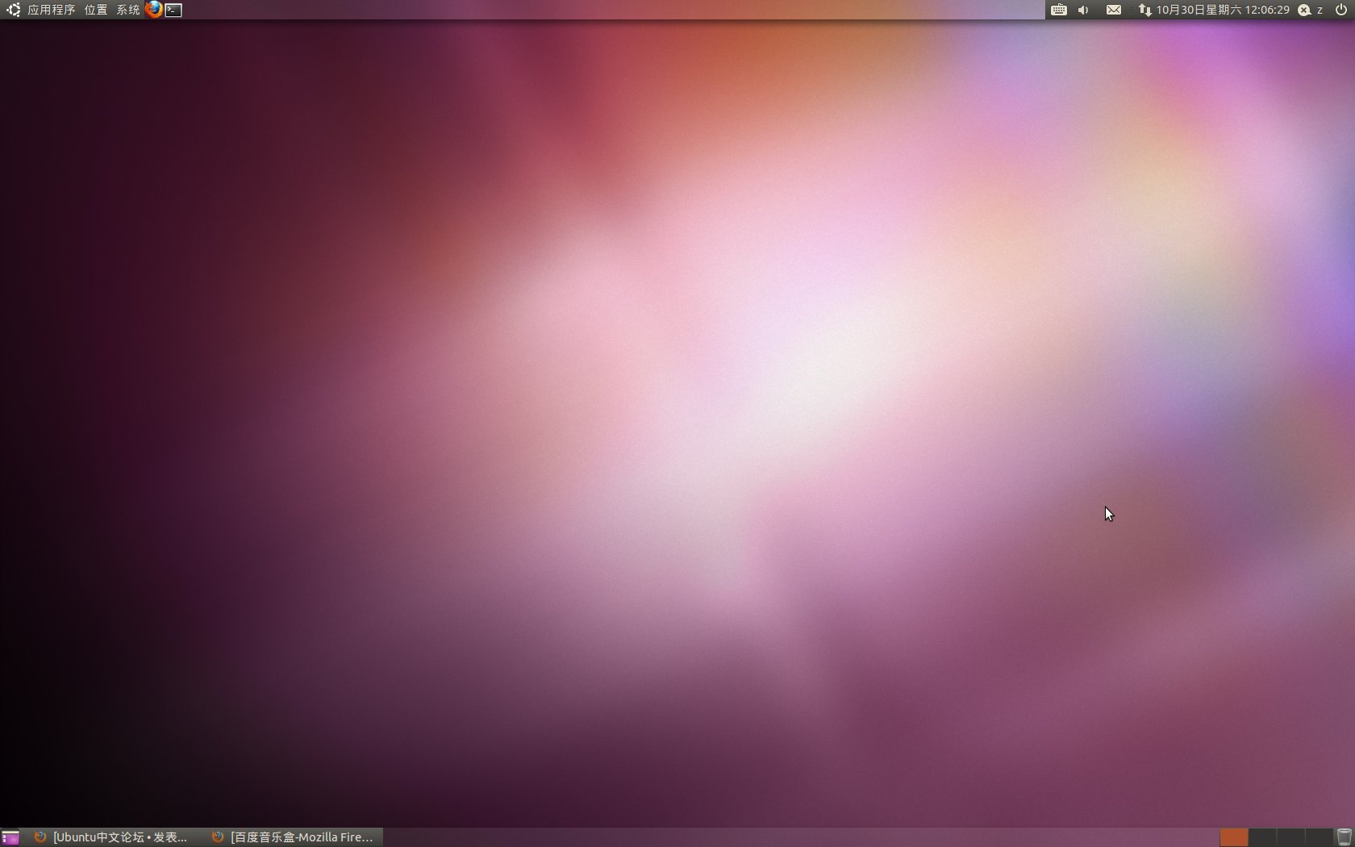Switch to 百度音乐盒 Firefox window
Image resolution: width=1355 pixels, height=847 pixels.
[294, 837]
